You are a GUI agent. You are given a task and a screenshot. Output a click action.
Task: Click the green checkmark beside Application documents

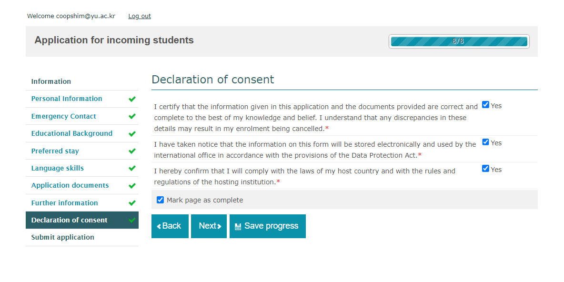pyautogui.click(x=132, y=186)
